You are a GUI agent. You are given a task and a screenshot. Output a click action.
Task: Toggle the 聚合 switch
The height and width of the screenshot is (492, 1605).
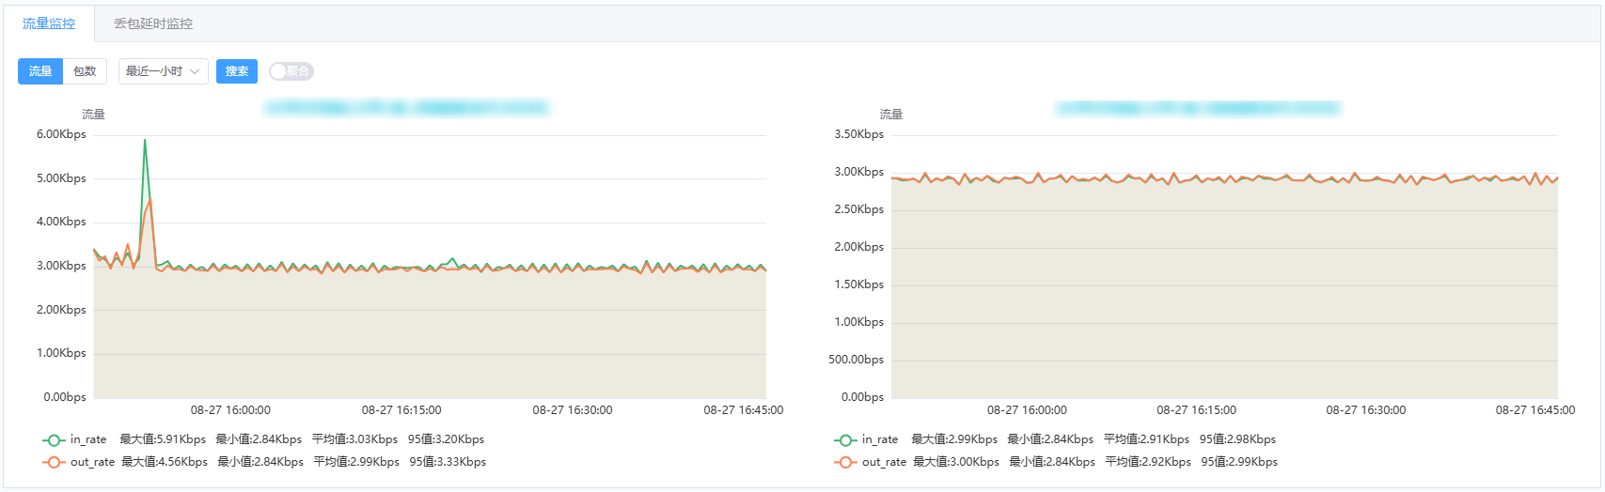(291, 71)
